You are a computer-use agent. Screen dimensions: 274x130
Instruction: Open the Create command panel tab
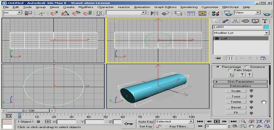click(x=216, y=21)
